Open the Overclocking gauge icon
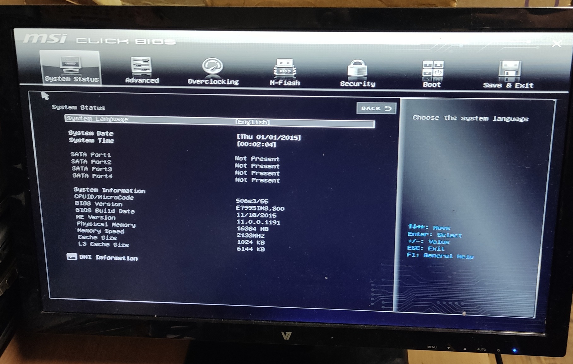The height and width of the screenshot is (364, 573). [x=212, y=67]
